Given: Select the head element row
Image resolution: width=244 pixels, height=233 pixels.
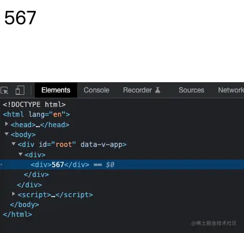Looking at the screenshot, I should click(40, 125).
